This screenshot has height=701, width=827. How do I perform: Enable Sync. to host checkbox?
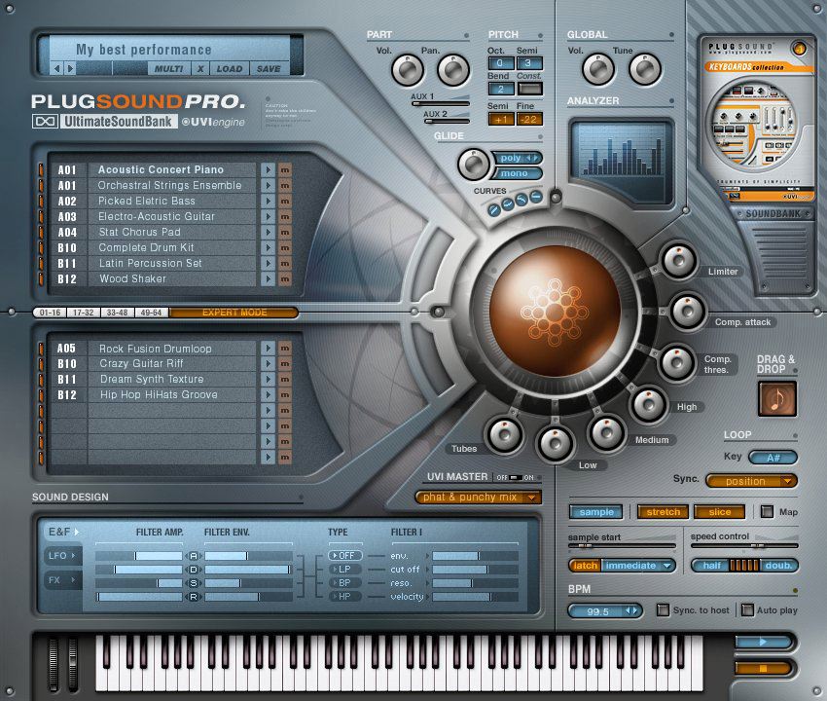(663, 610)
